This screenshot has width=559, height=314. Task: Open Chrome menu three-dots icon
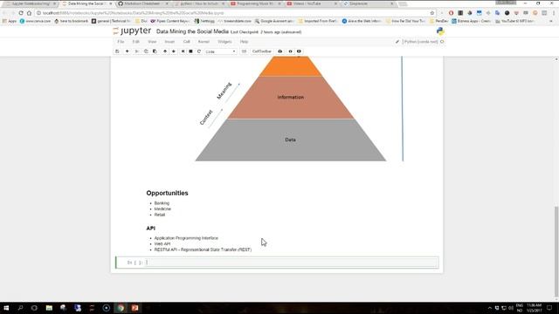(554, 13)
